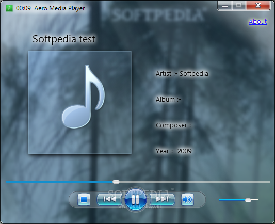This screenshot has width=275, height=224.
Task: Pause the current song
Action: click(x=135, y=199)
